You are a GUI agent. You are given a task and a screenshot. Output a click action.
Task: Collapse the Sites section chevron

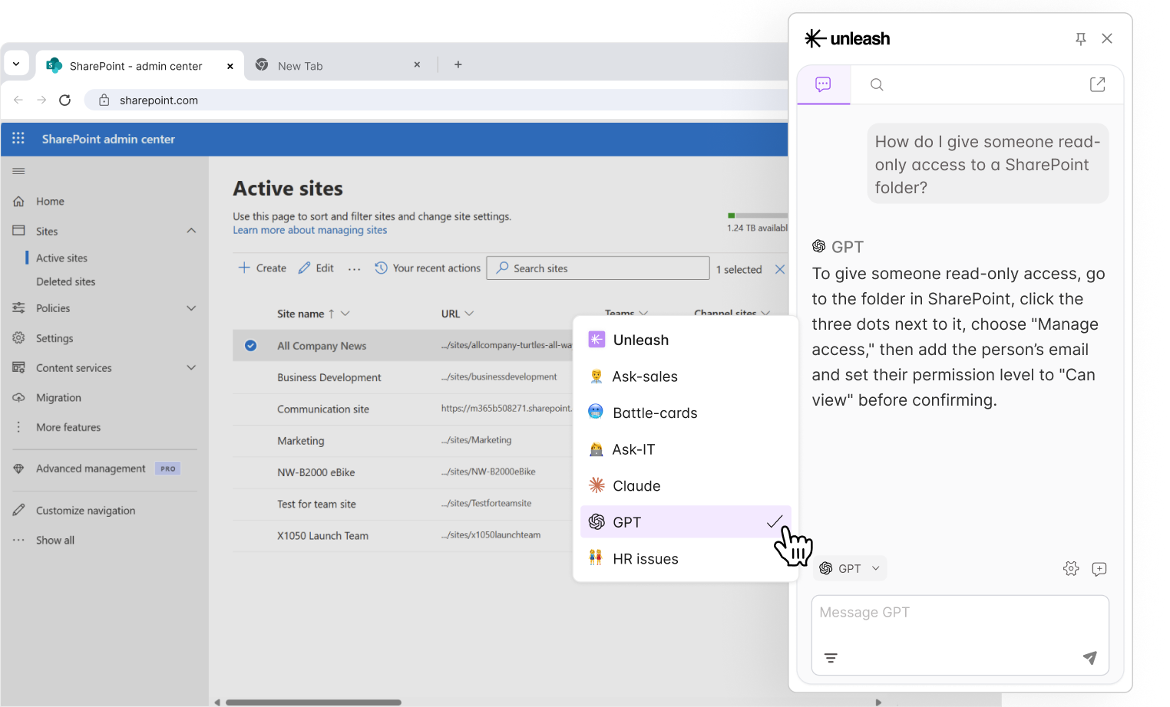click(x=191, y=231)
